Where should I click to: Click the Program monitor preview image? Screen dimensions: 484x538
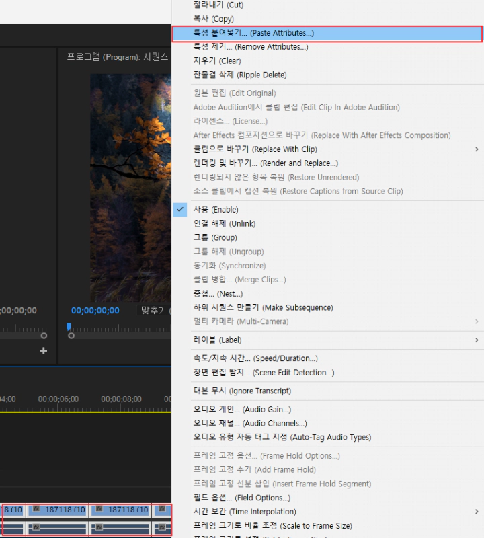(130, 188)
